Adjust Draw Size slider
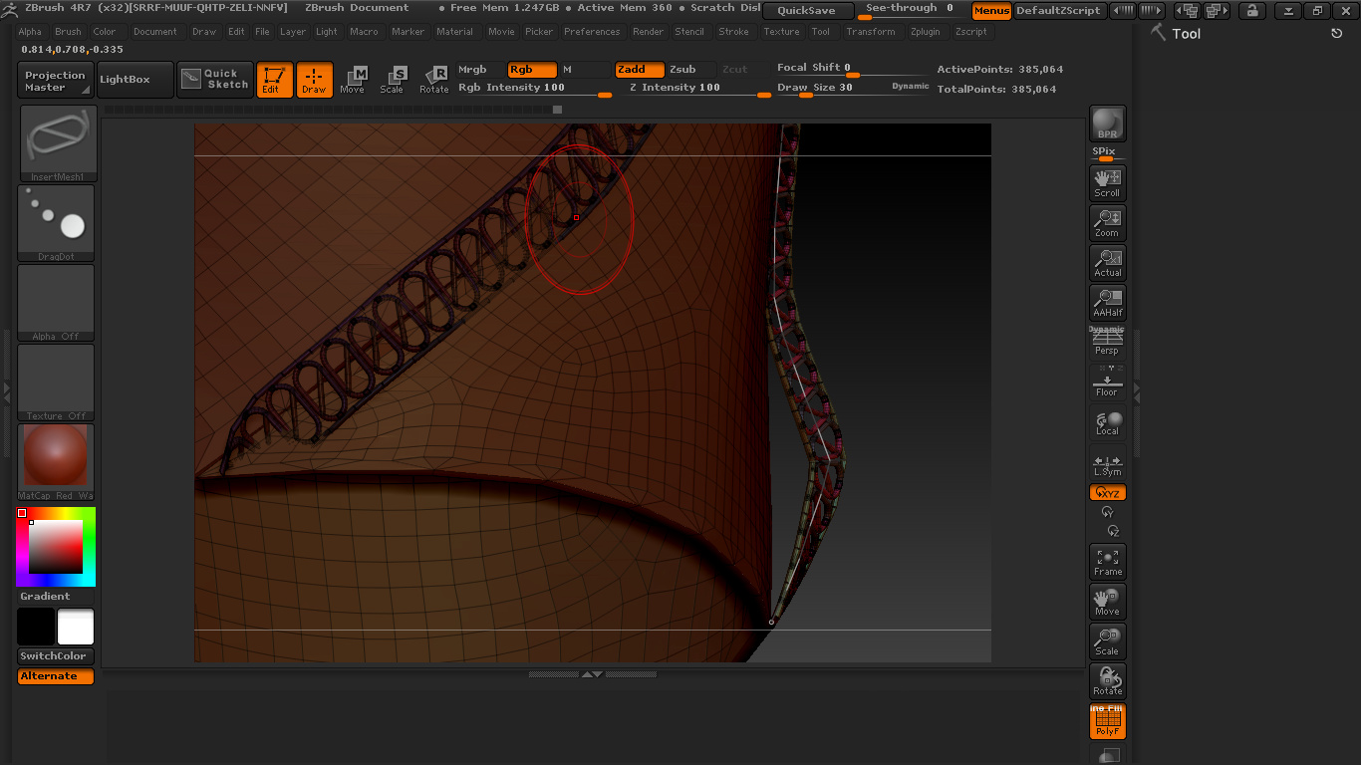The image size is (1361, 765). click(x=853, y=89)
